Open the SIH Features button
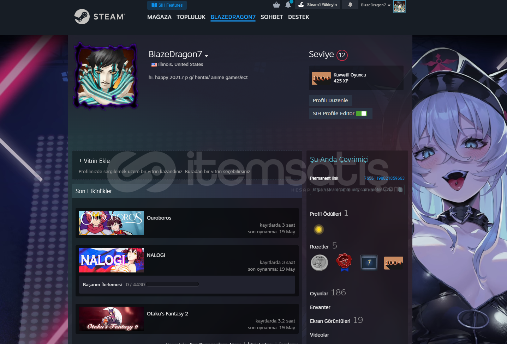Screen dimensions: 507x344 click(x=167, y=5)
